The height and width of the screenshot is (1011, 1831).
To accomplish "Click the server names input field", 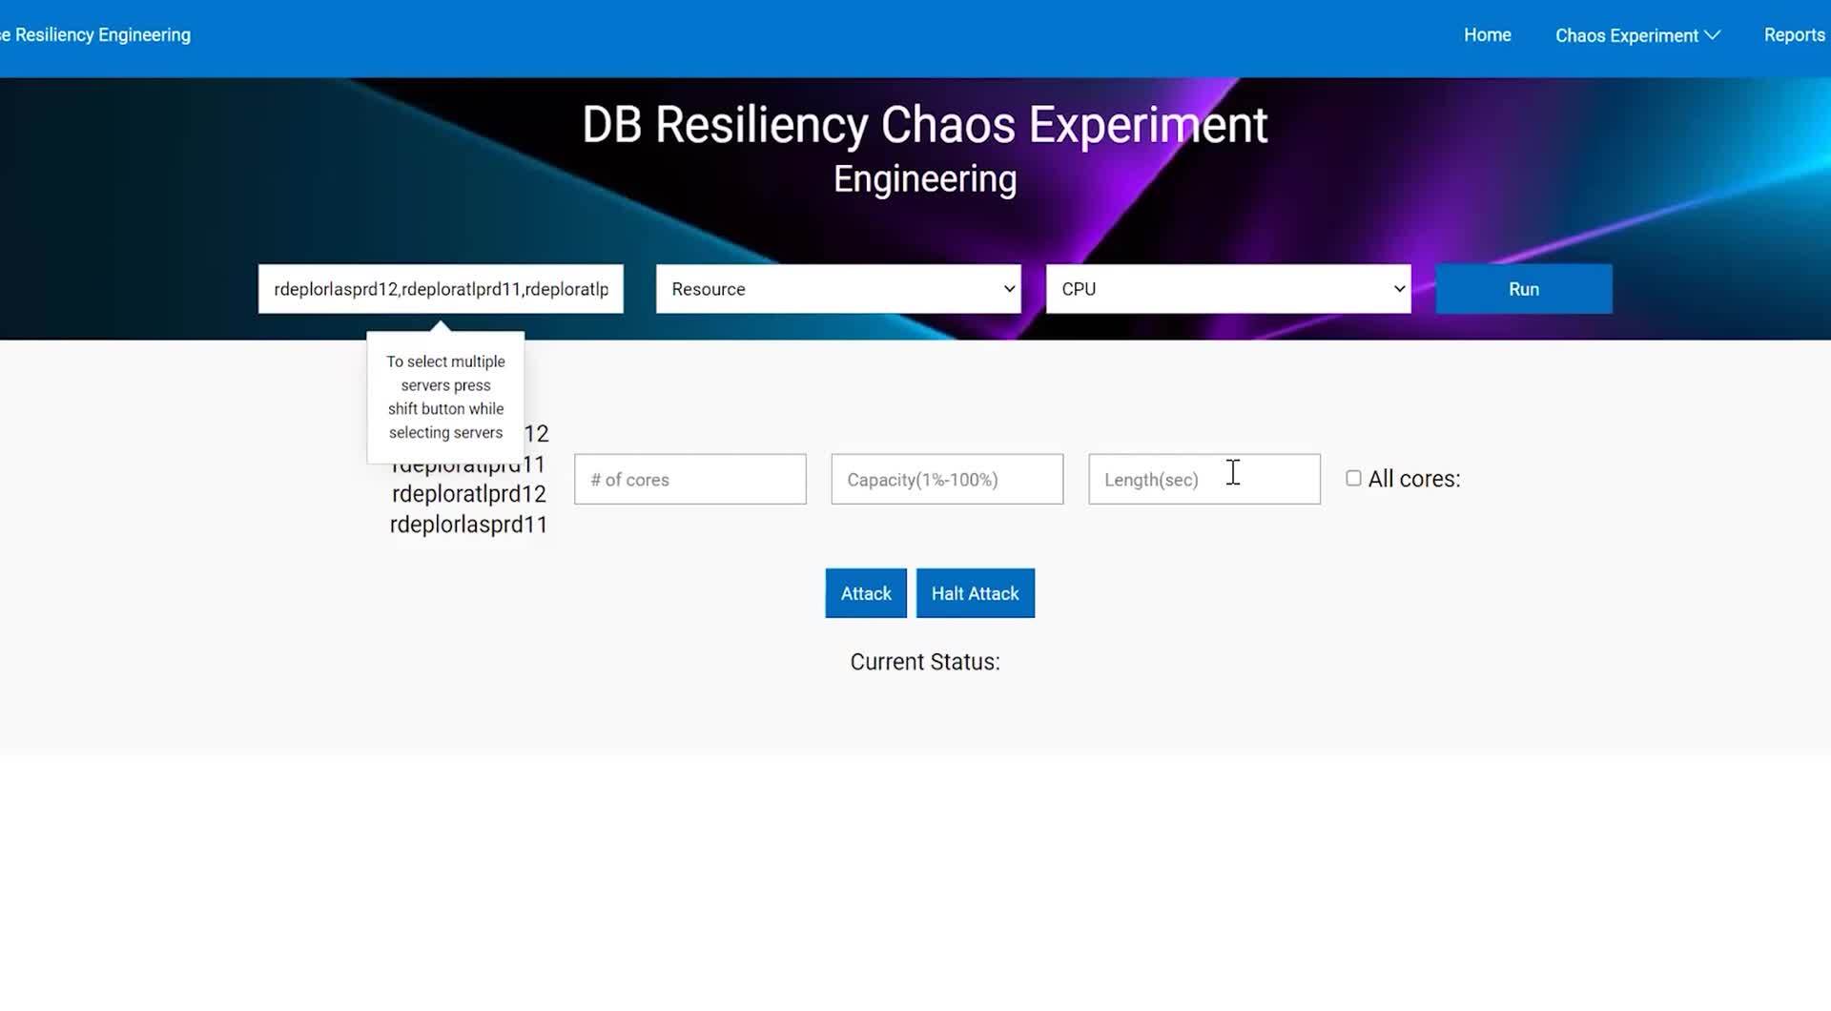I will 441,288.
